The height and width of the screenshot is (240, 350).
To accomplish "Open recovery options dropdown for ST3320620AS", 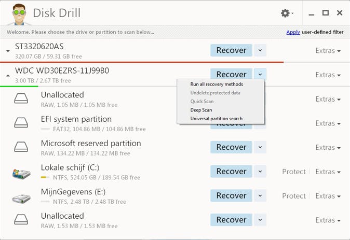I will coord(260,50).
